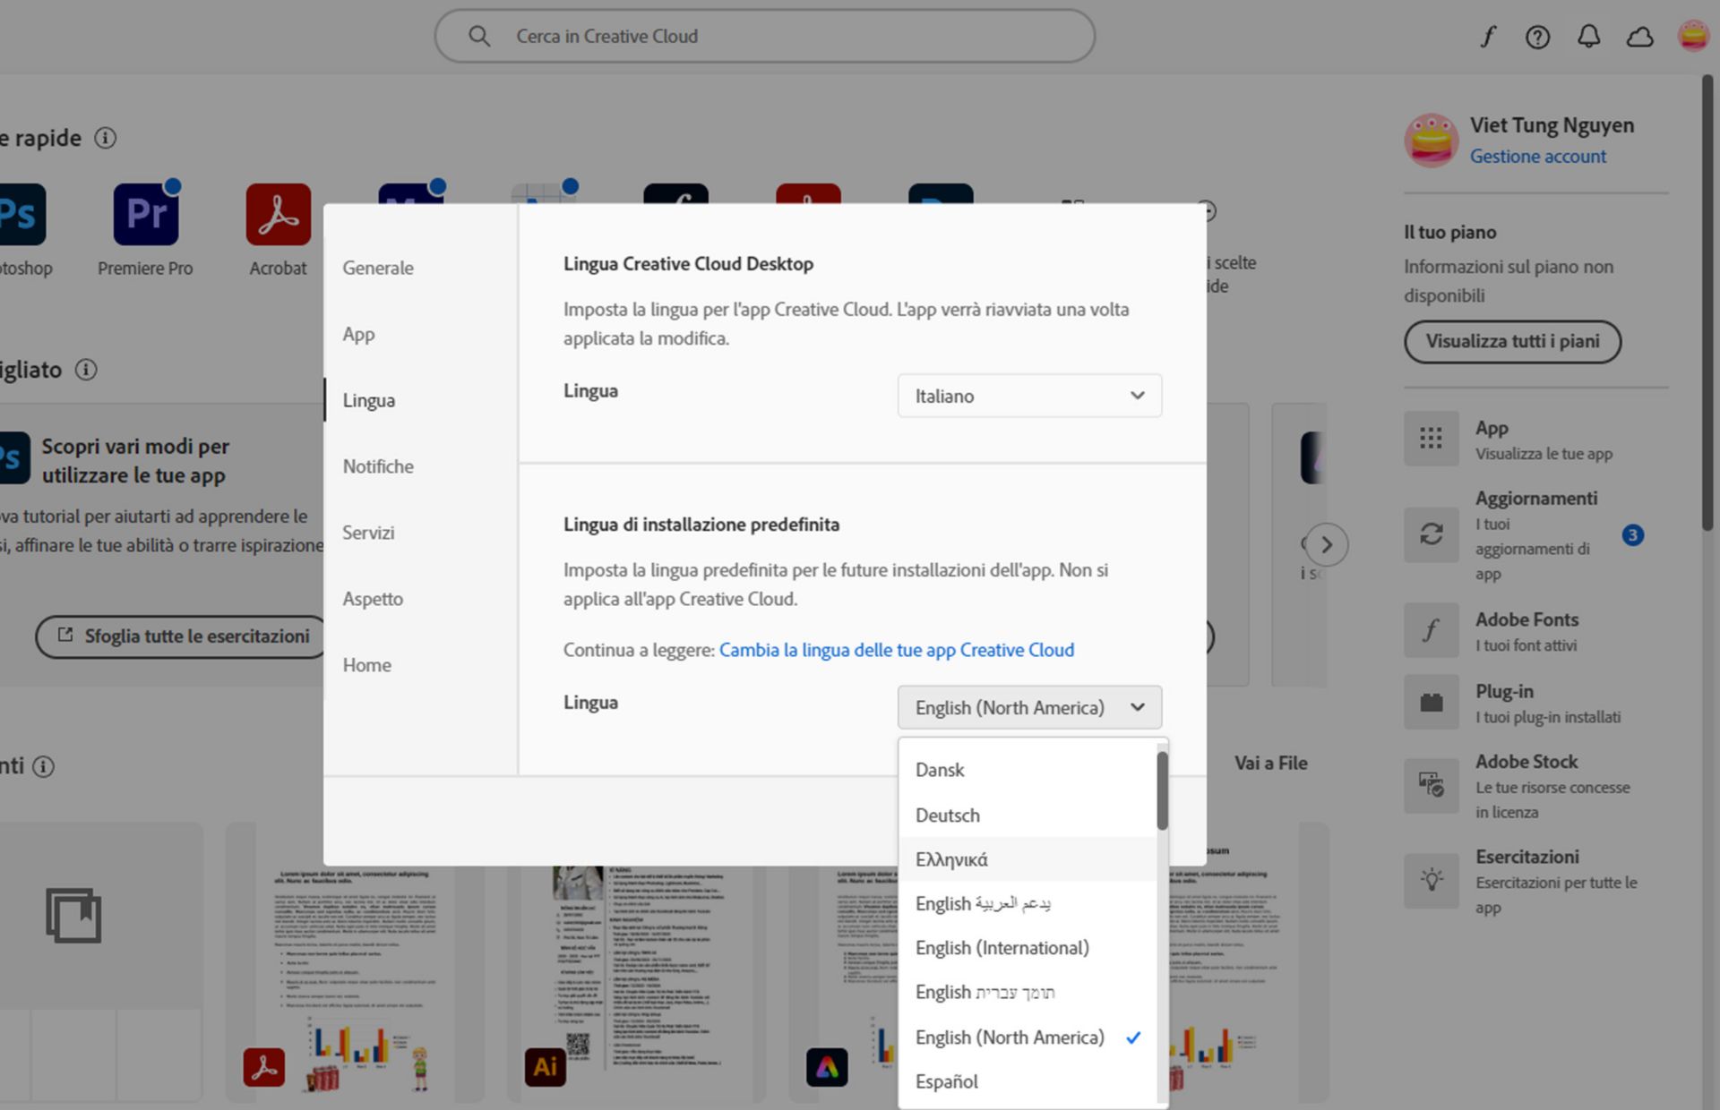Open the App grid icon in sidebar
This screenshot has height=1110, width=1720.
point(1431,439)
